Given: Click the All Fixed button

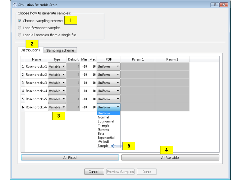Looking at the screenshot, I should [x=70, y=157].
